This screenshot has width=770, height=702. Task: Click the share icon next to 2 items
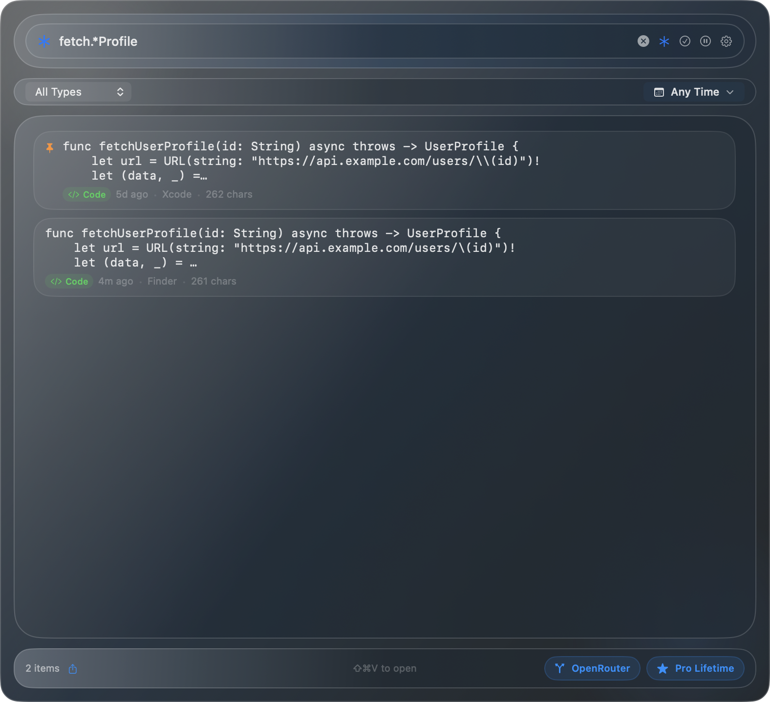point(73,669)
